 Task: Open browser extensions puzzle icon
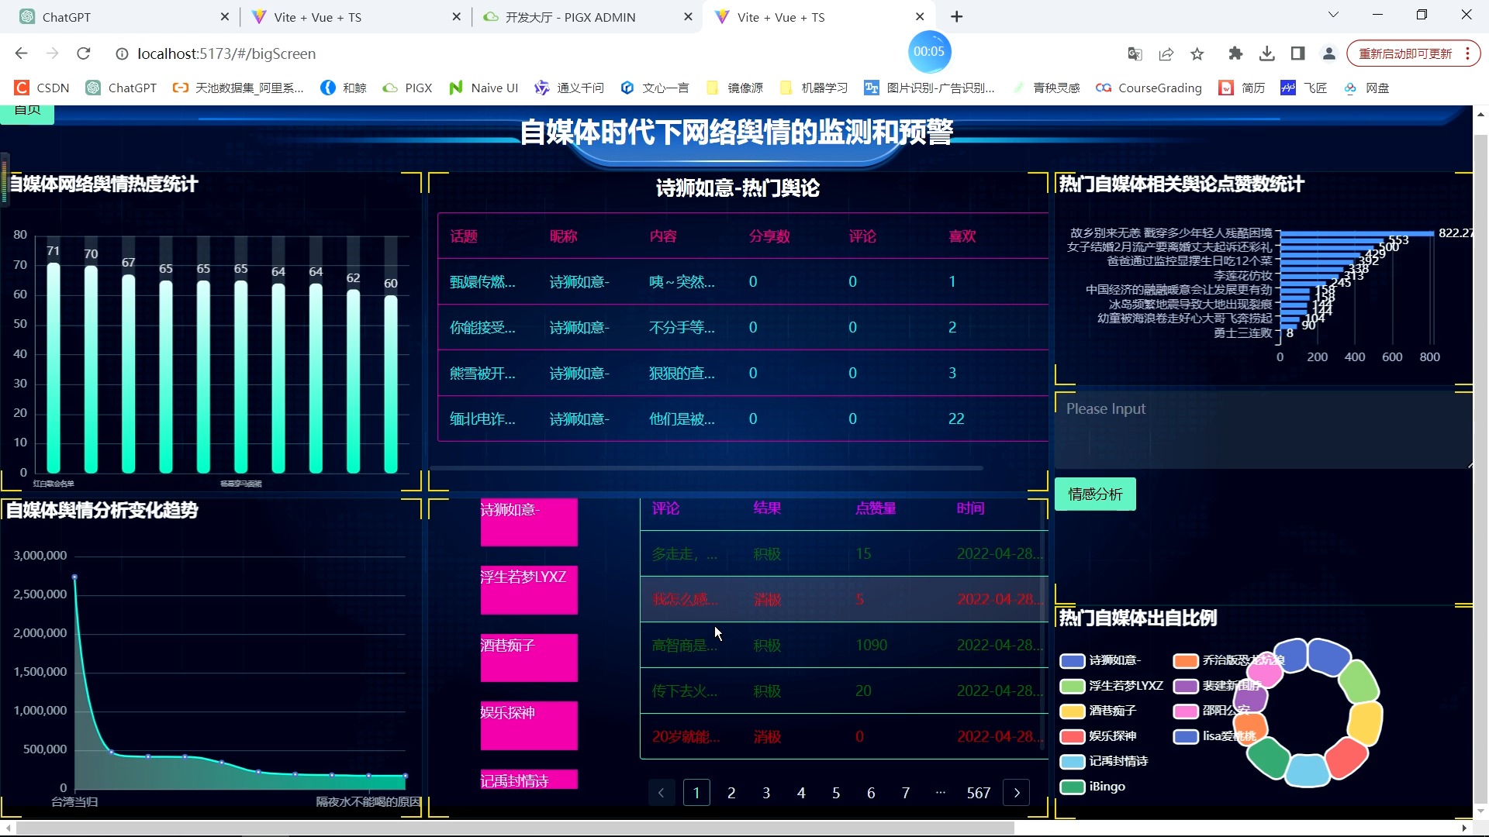(1235, 53)
